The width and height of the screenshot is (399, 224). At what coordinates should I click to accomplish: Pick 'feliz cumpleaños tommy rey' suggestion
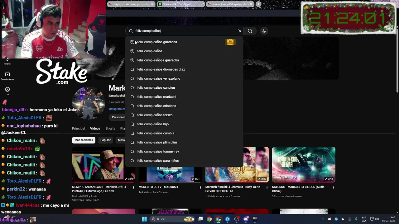tap(184, 152)
